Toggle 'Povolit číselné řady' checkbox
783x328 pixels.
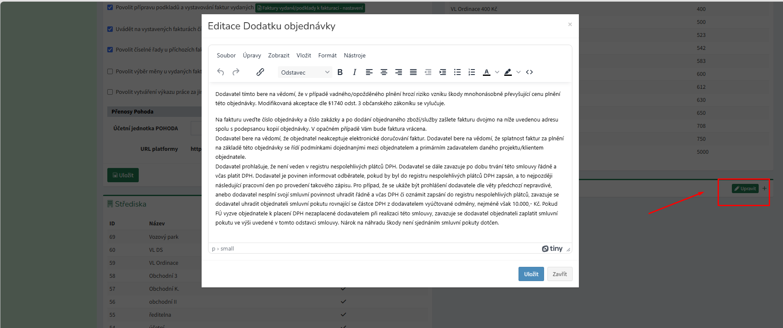point(110,49)
